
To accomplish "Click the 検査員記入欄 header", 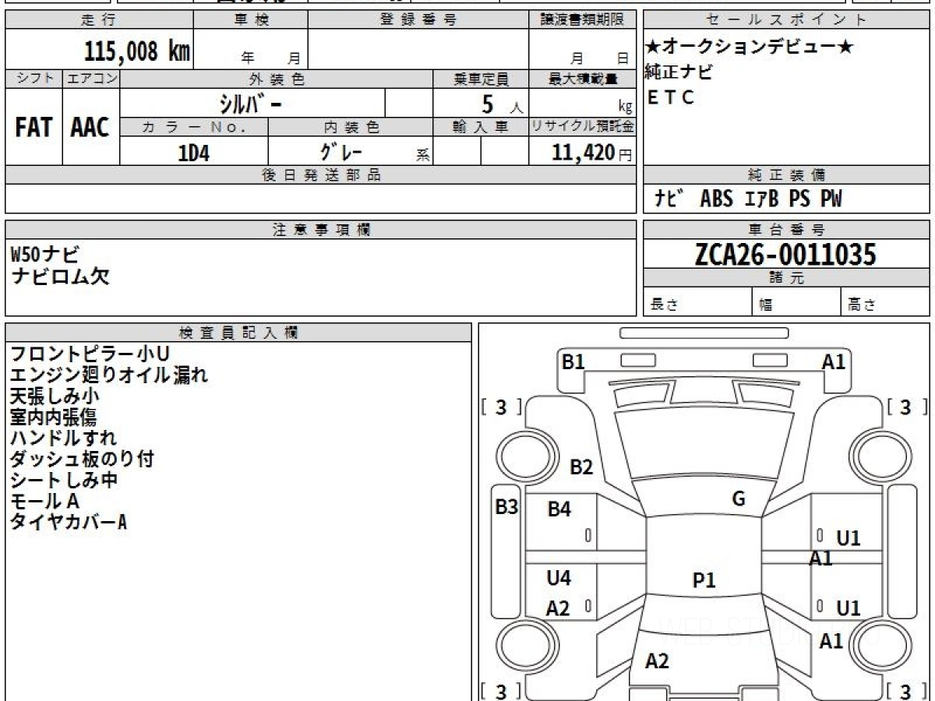I will (238, 333).
